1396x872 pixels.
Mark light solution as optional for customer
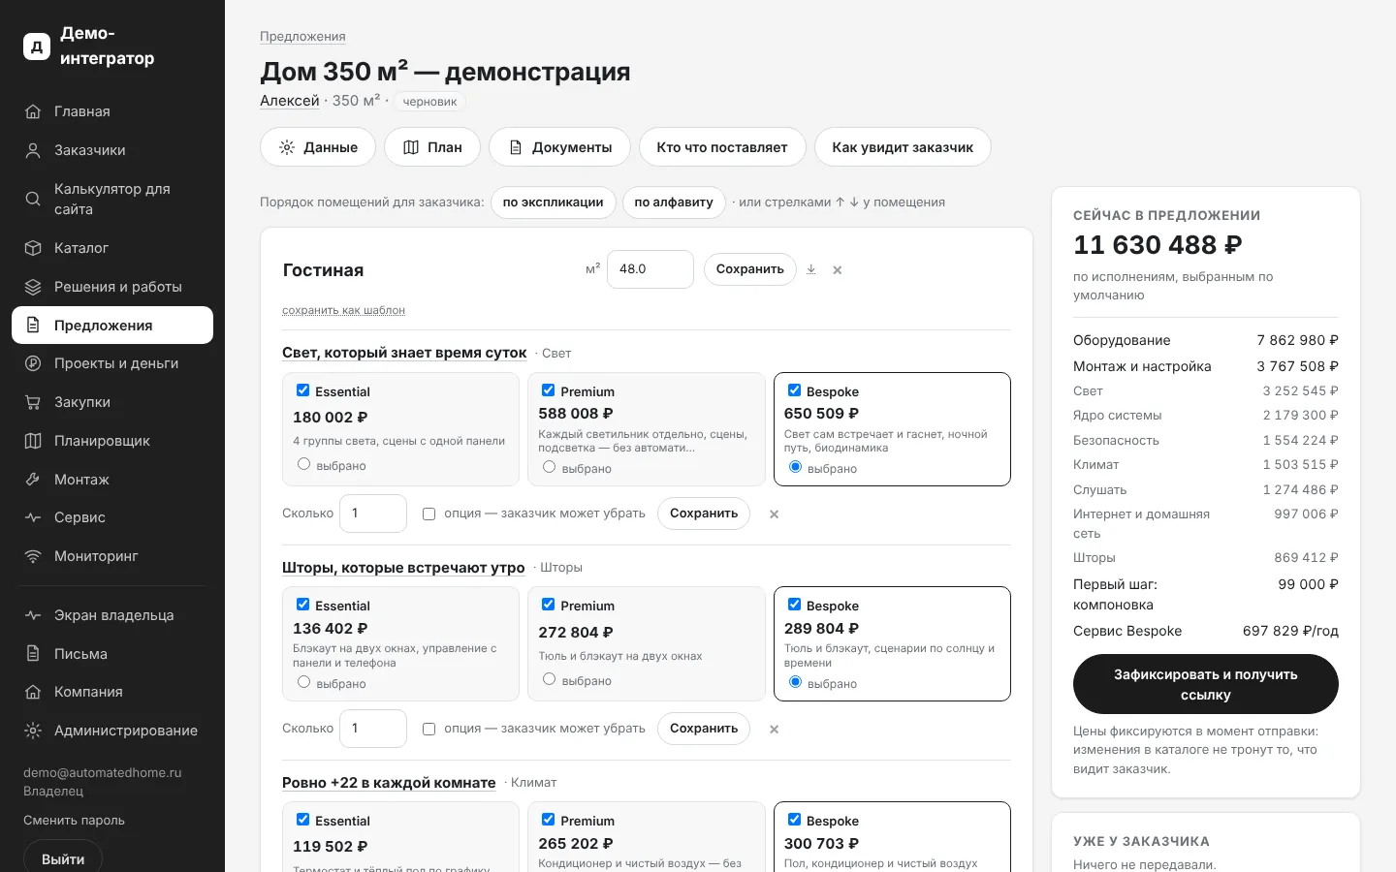coord(428,514)
